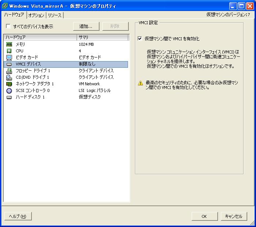Click the SCSI コントローラ 0 icon
The image size is (256, 227).
click(9, 90)
